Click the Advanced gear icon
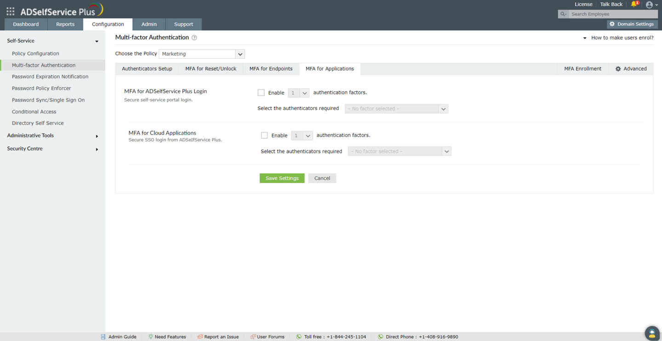The height and width of the screenshot is (341, 662). click(x=618, y=69)
